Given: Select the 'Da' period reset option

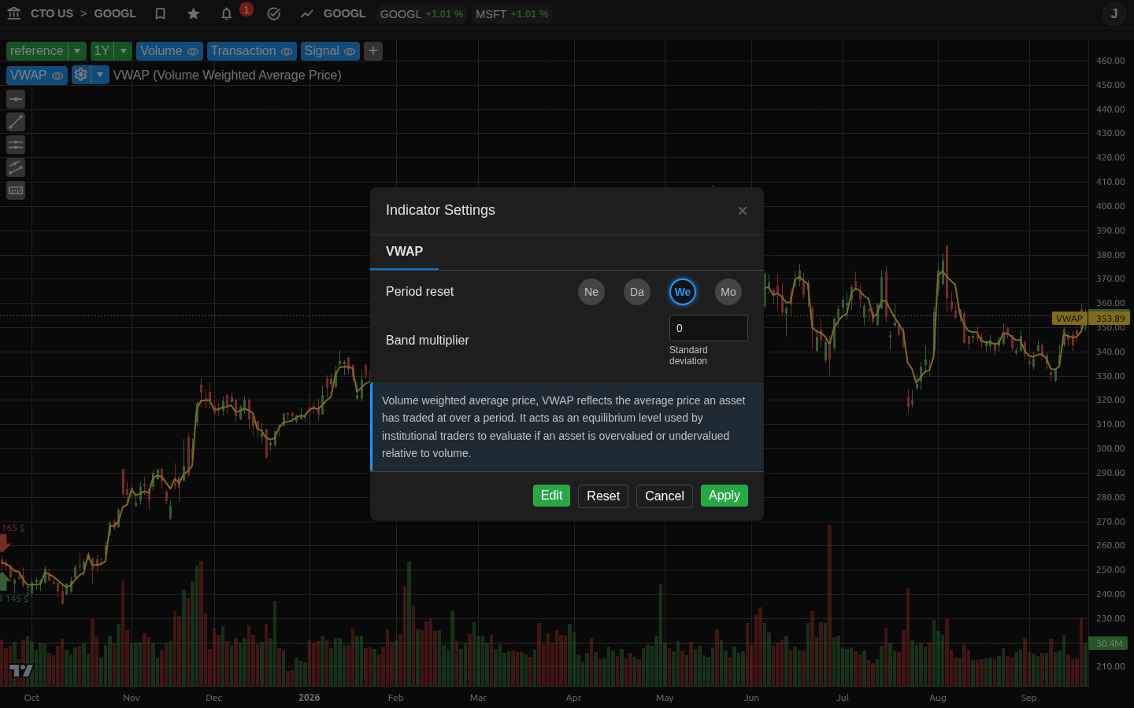Looking at the screenshot, I should 637,292.
